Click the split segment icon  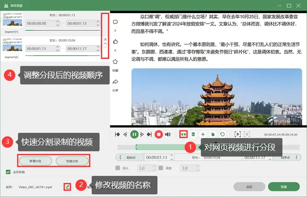click(x=183, y=134)
